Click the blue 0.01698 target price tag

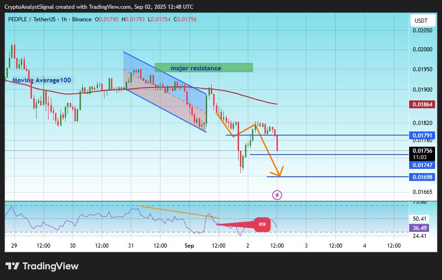422,177
